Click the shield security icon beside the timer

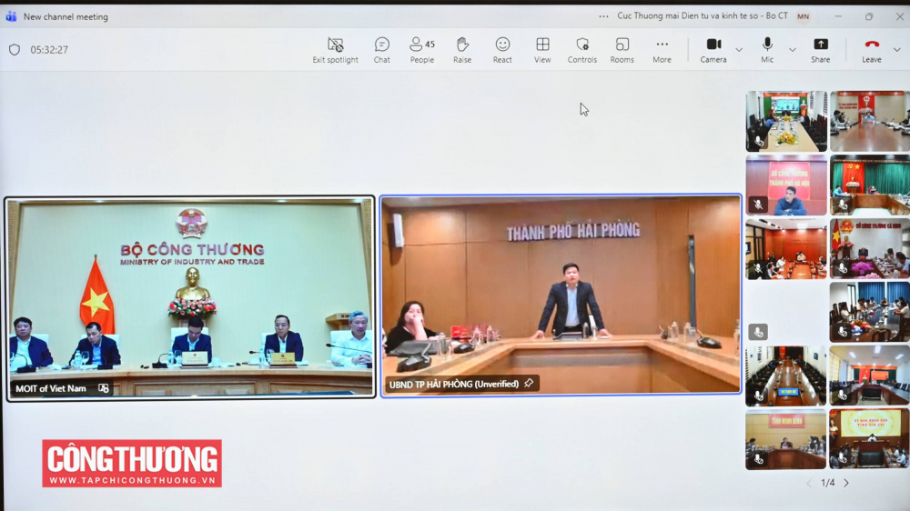(x=15, y=50)
